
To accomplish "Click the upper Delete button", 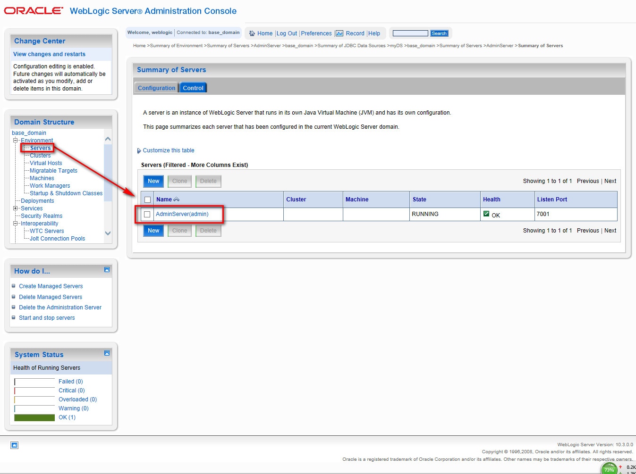I will [208, 181].
